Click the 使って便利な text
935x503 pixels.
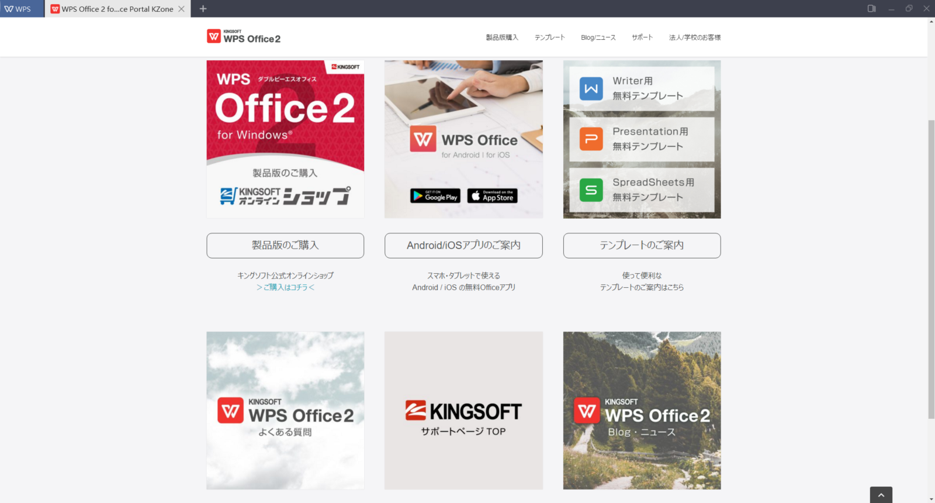[x=642, y=275]
